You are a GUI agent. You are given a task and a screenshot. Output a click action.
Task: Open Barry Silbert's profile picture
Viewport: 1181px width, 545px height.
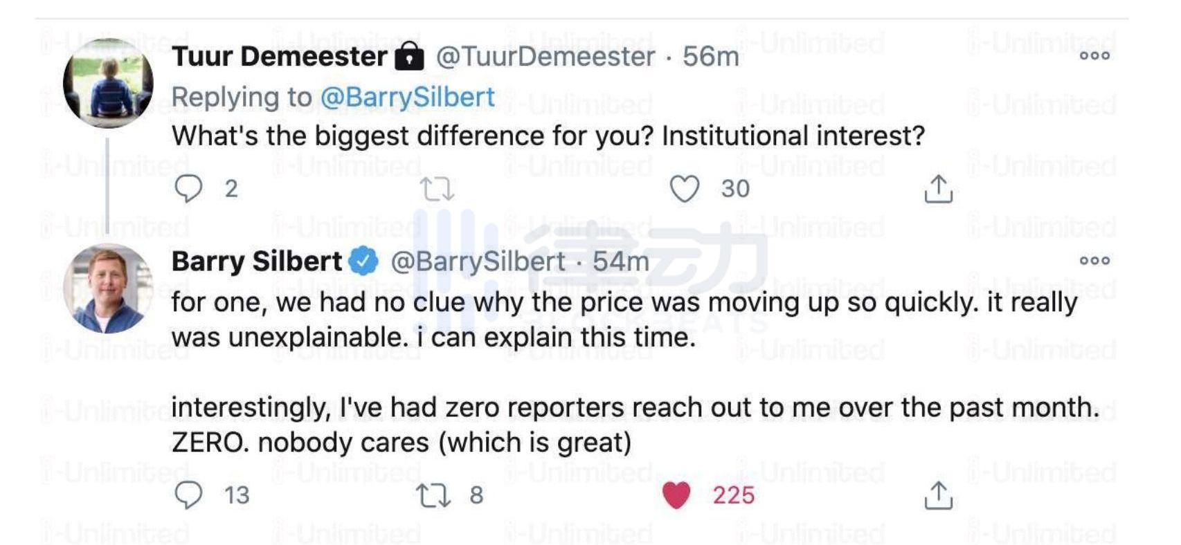[108, 288]
